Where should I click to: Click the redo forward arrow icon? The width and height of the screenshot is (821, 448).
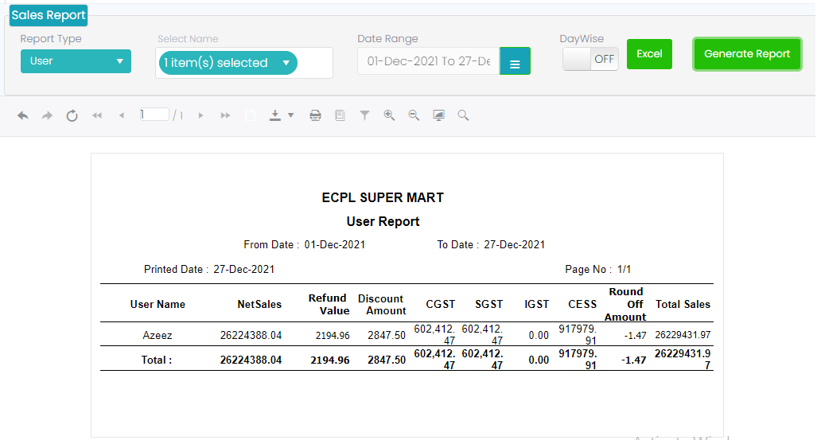[x=47, y=115]
